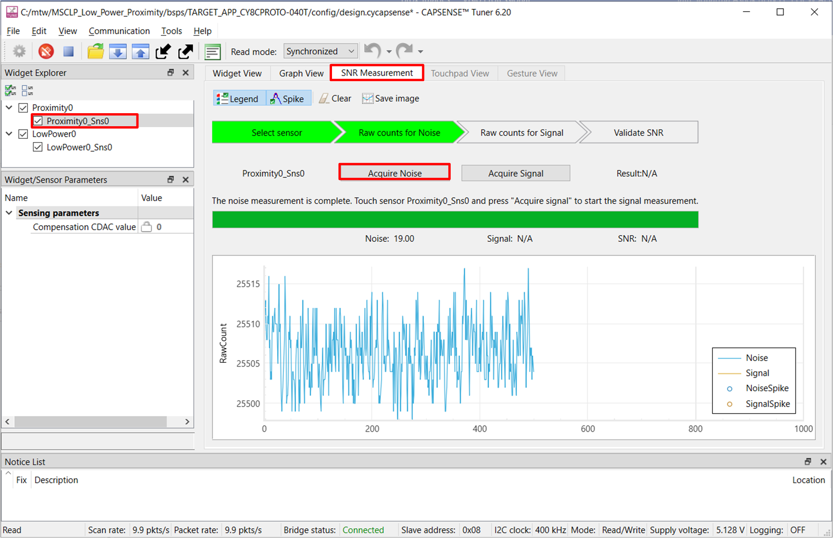
Task: Open the View menu
Action: pyautogui.click(x=68, y=31)
